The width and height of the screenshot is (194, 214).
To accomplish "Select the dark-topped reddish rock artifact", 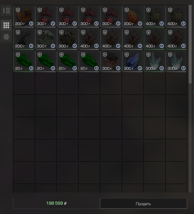I will pos(111,61).
